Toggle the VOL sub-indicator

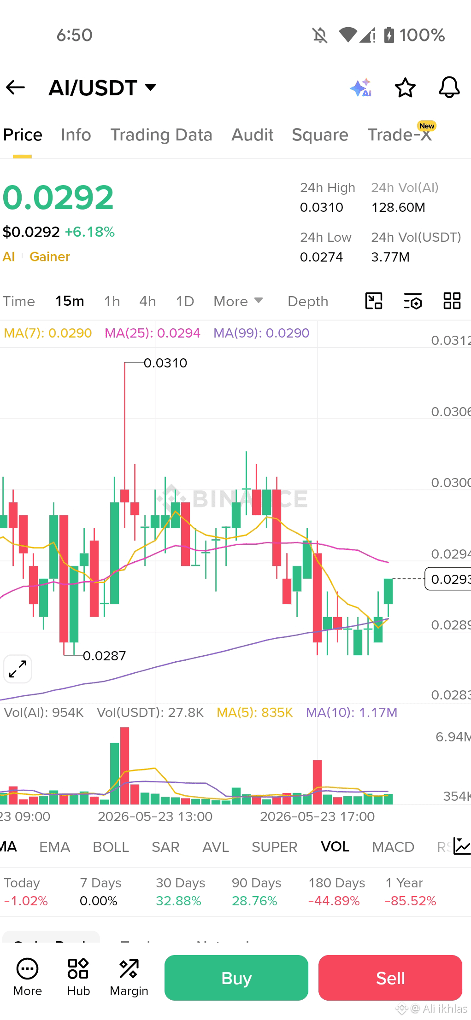(335, 846)
